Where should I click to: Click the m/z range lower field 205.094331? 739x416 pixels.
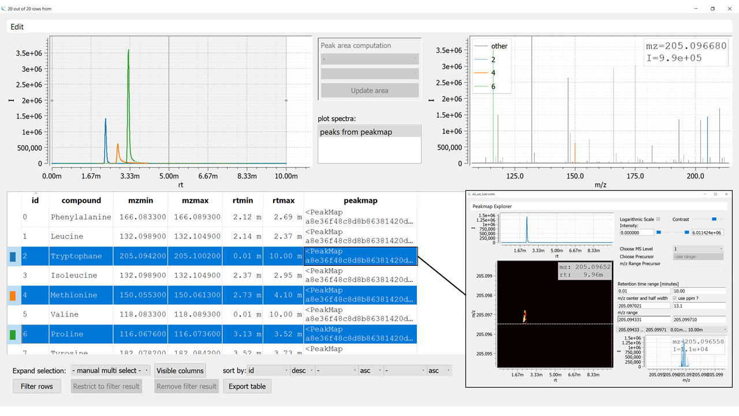click(644, 320)
